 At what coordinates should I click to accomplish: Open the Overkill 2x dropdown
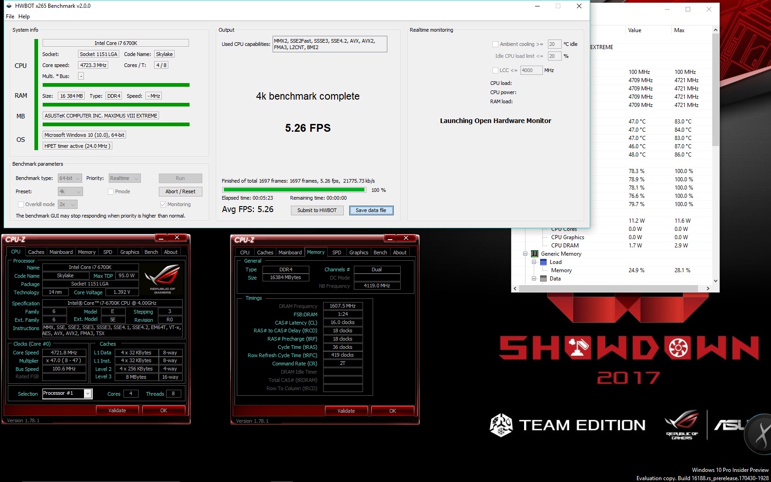(x=67, y=204)
